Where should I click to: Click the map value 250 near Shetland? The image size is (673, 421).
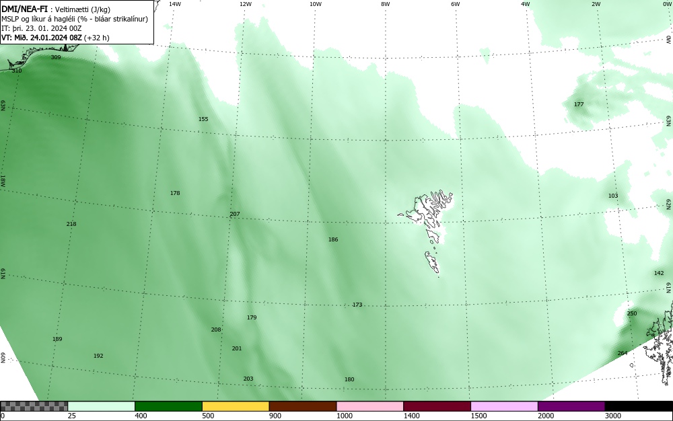(x=632, y=313)
